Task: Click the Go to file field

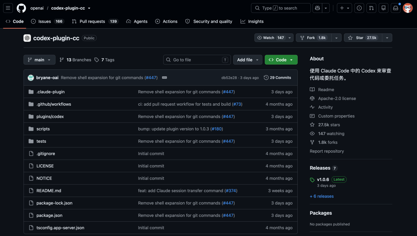Action: coord(197,60)
